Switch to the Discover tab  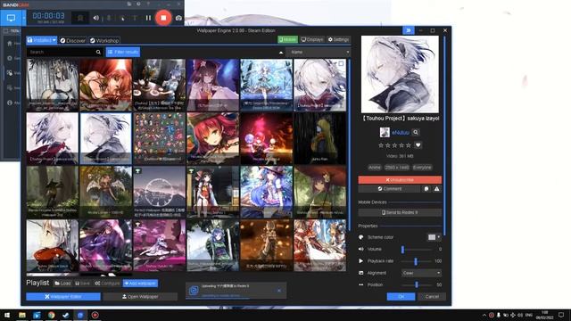click(72, 40)
